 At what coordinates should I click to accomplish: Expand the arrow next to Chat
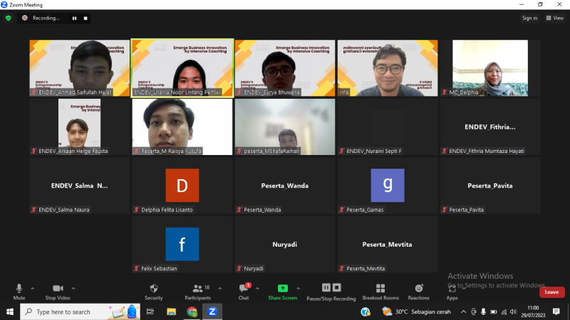(257, 289)
